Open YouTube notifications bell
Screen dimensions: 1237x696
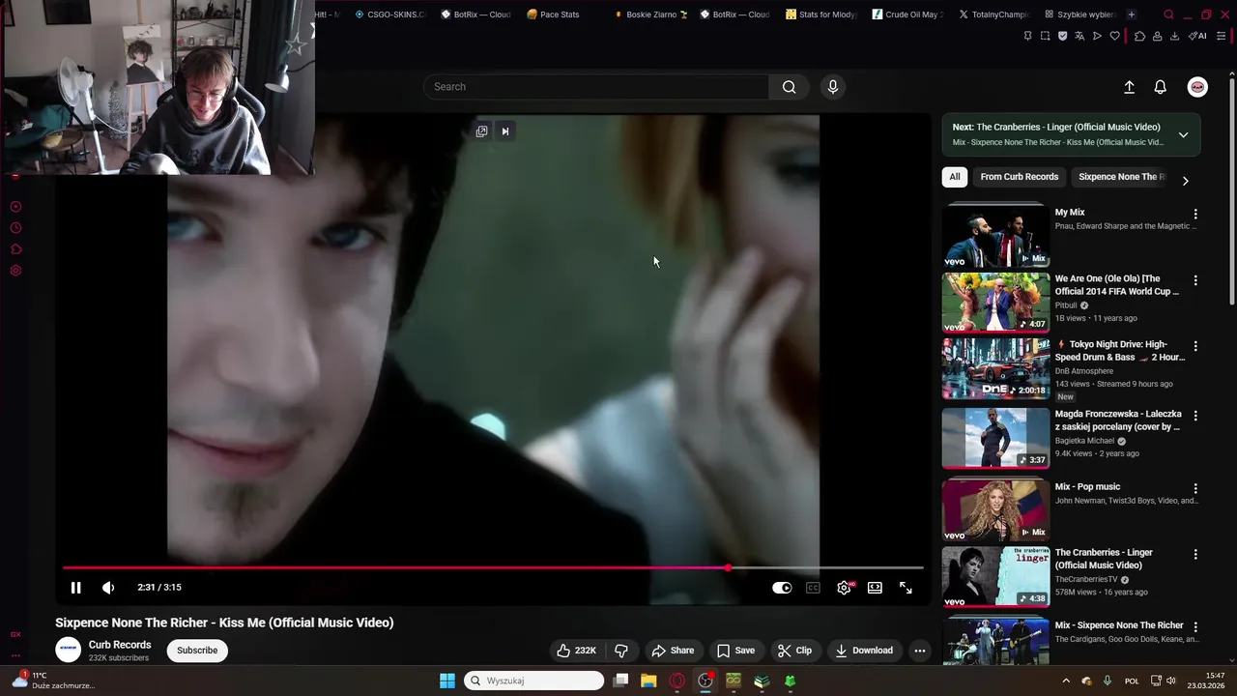click(x=1161, y=87)
